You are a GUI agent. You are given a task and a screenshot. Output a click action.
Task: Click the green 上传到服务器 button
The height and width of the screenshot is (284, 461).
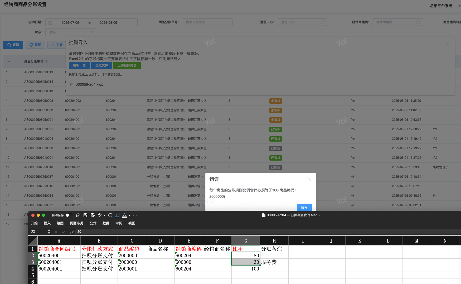click(x=127, y=65)
